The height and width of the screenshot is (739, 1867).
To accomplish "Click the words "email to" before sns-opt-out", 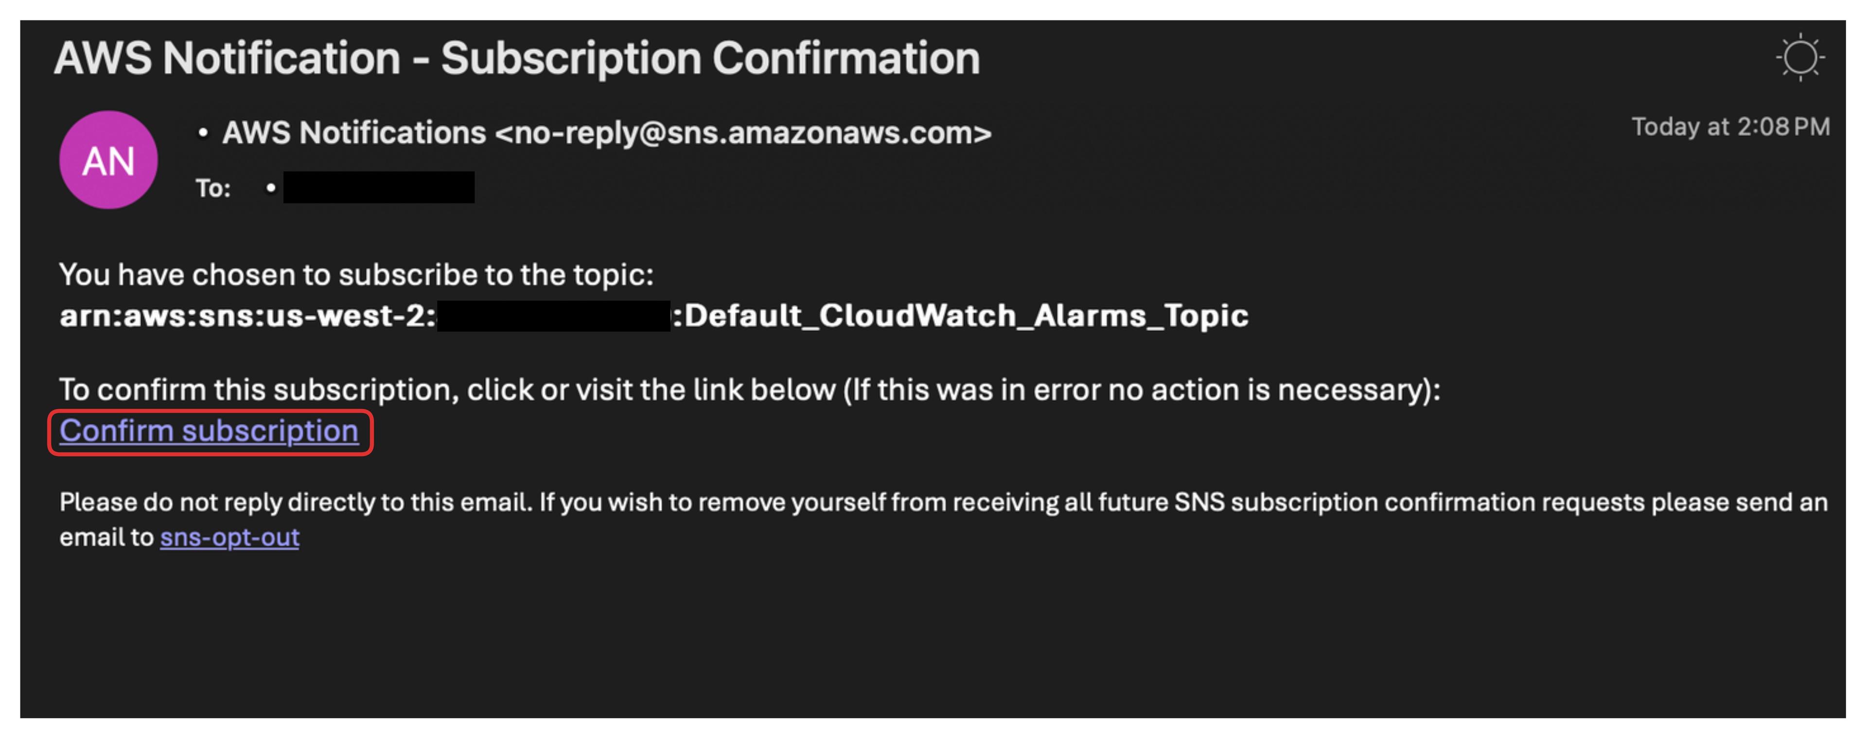I will click(106, 537).
